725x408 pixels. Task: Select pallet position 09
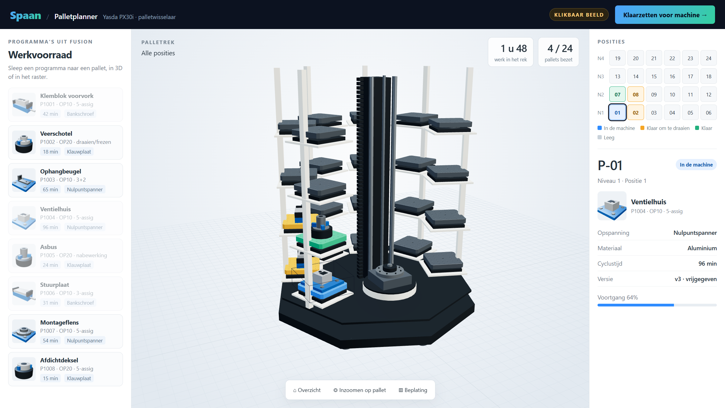coord(654,94)
